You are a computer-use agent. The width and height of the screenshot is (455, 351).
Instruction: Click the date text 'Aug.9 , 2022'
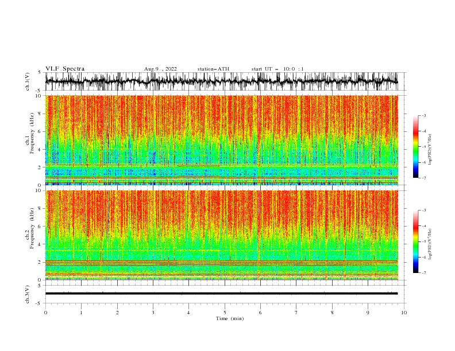click(160, 69)
